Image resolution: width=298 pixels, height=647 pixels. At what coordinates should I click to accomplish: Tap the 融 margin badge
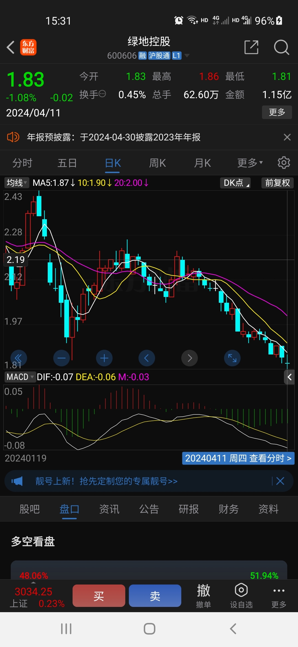[142, 56]
